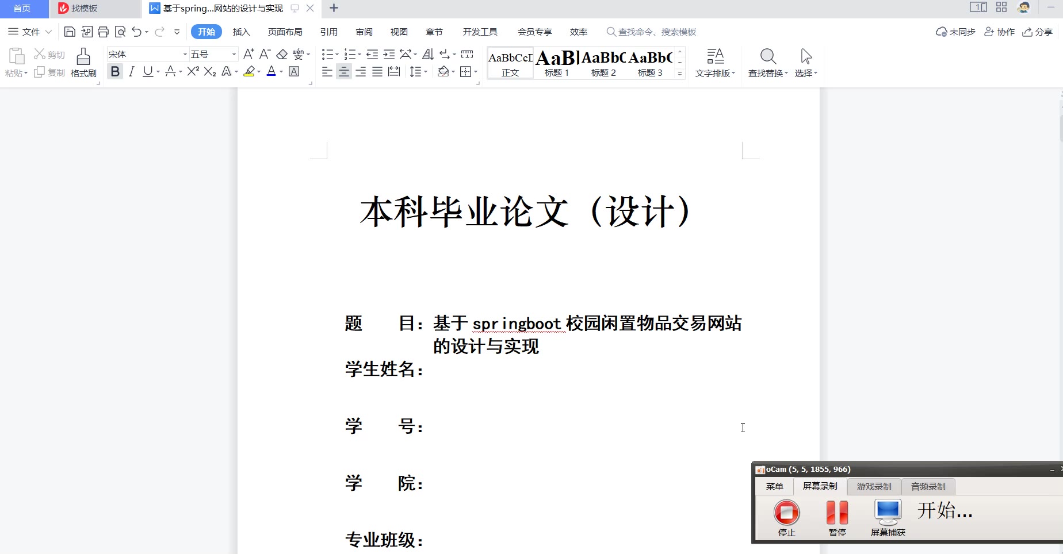Screen dimensions: 1063x554
Task: Open the File (文件) menu
Action: coord(30,32)
